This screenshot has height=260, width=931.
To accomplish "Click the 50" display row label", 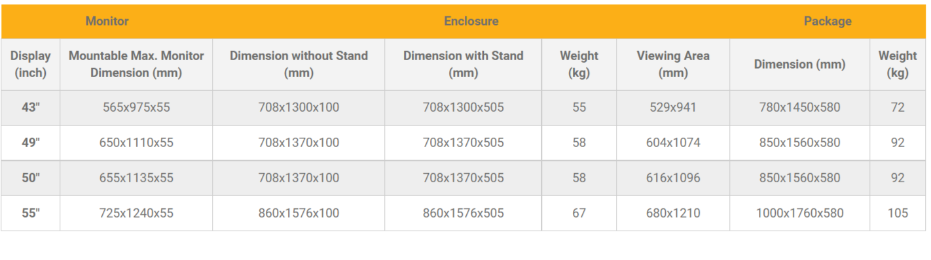I will point(31,178).
